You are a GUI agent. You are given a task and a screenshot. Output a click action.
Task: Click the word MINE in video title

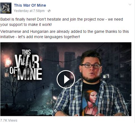30,74
